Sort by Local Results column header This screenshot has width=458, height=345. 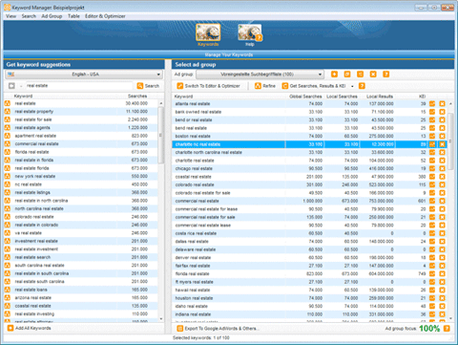[380, 97]
